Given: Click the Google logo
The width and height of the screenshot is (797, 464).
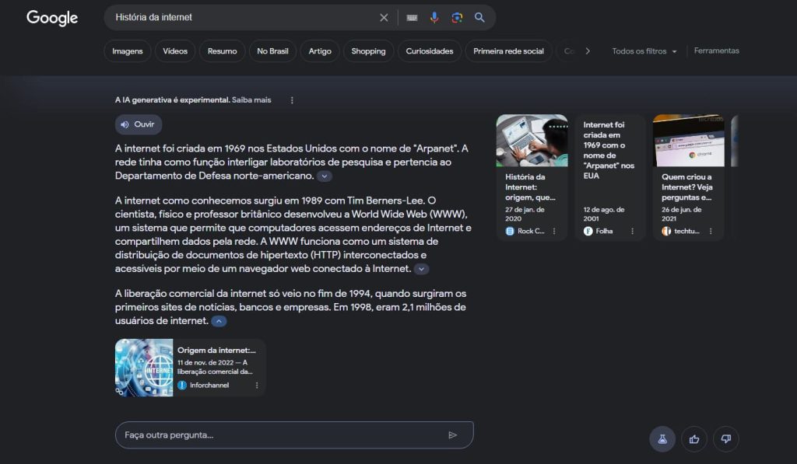Looking at the screenshot, I should point(52,18).
